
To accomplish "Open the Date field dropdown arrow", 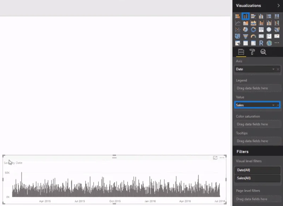I will pos(273,69).
